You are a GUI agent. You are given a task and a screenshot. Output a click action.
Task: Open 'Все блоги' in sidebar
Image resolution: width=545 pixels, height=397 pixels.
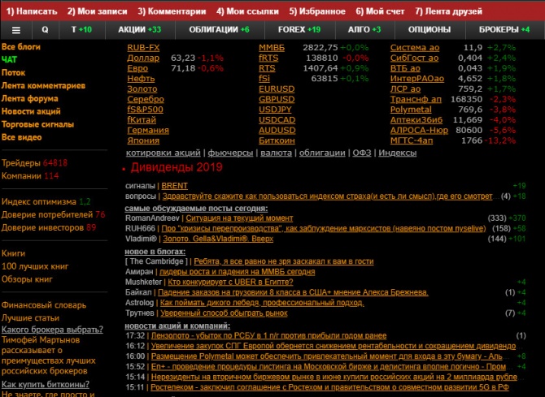tap(21, 47)
